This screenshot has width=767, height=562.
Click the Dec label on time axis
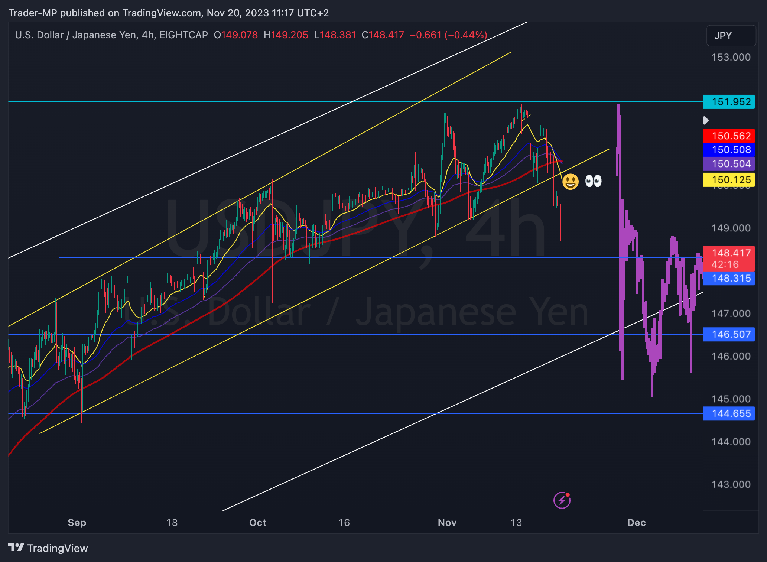637,523
